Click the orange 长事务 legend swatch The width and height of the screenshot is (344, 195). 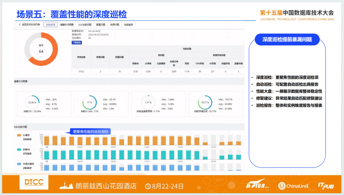point(19,135)
